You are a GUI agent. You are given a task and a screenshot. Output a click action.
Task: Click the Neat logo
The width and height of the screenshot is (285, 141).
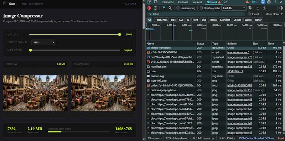(9, 4)
